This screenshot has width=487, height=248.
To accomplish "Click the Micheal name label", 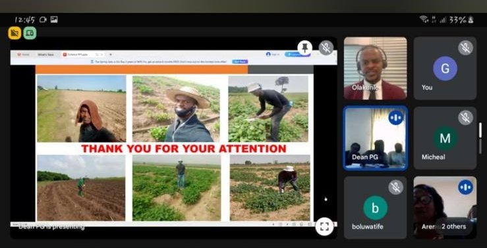I will point(433,157).
